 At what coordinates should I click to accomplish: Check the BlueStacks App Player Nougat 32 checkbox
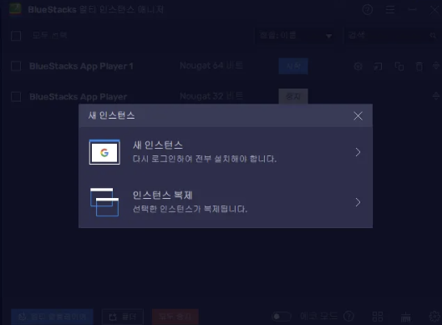[x=16, y=97]
